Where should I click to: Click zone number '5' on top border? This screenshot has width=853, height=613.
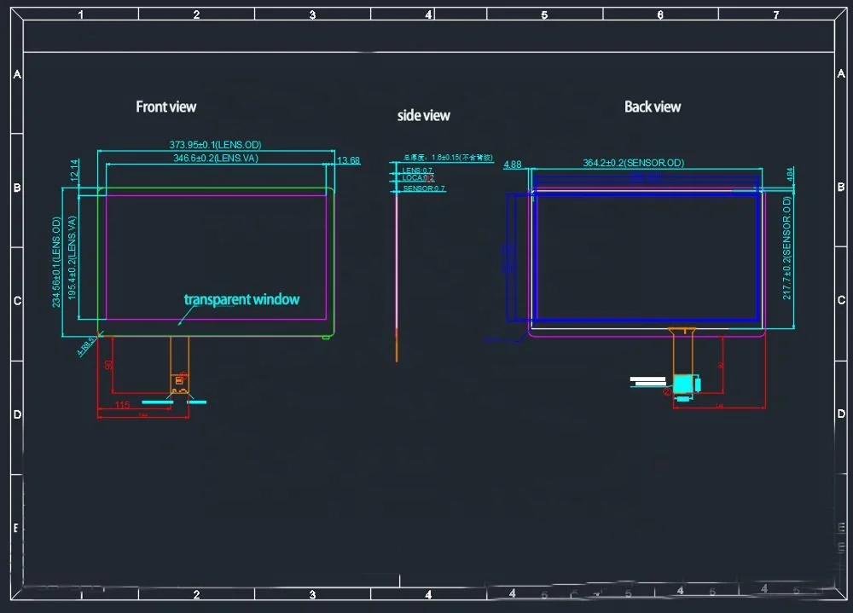coord(544,15)
